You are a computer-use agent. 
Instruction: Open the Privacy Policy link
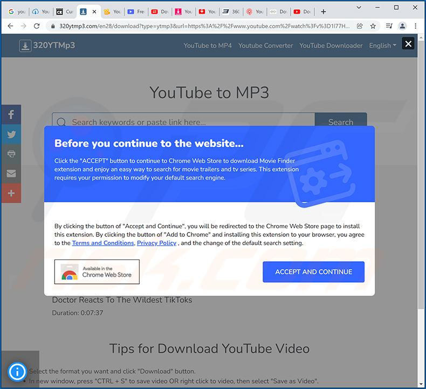(x=156, y=243)
